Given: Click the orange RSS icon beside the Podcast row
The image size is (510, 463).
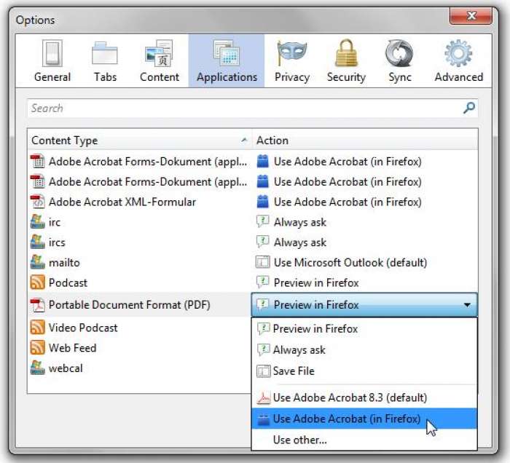Looking at the screenshot, I should pos(37,282).
